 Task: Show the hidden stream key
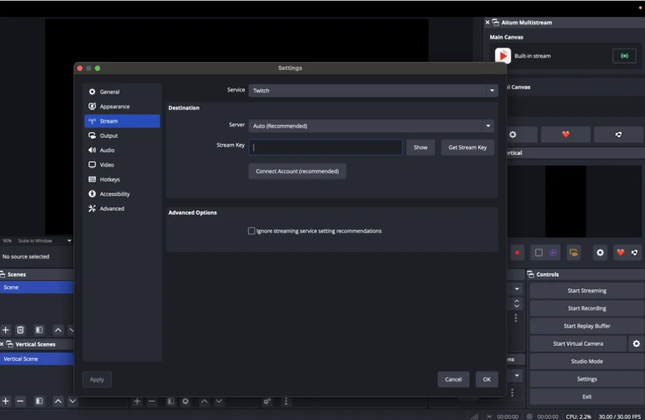pos(420,148)
